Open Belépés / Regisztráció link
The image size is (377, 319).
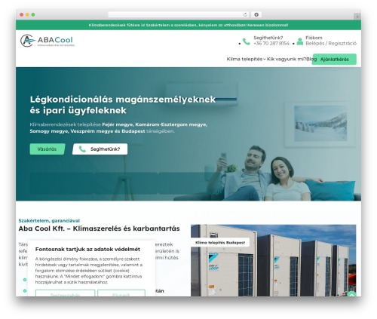click(331, 44)
